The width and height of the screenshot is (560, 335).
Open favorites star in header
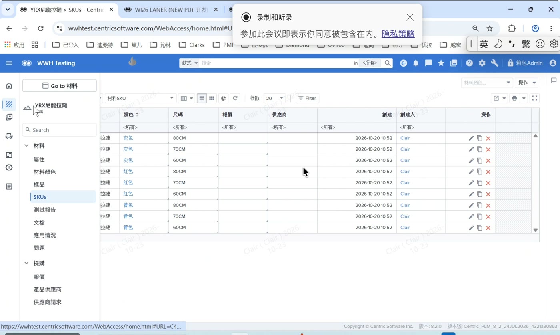pyautogui.click(x=441, y=63)
